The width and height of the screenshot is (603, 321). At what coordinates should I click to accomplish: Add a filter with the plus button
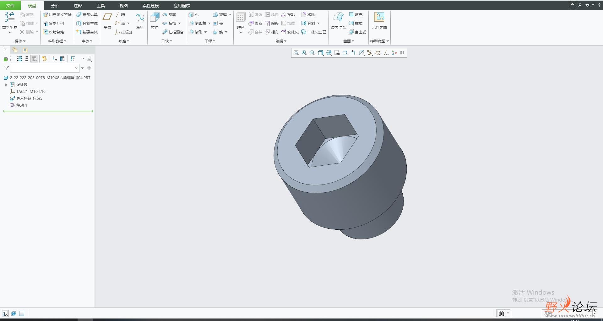click(89, 68)
